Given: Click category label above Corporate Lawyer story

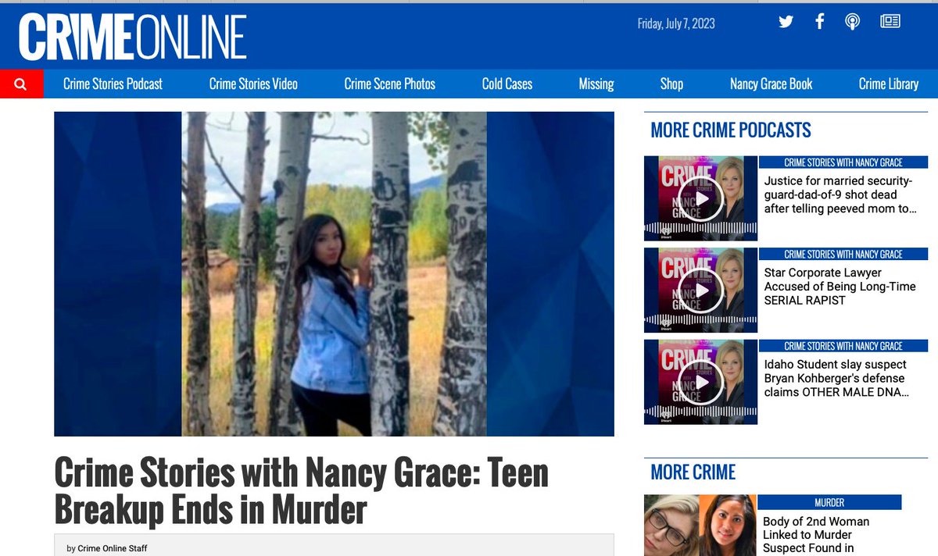Looking at the screenshot, I should click(x=843, y=255).
